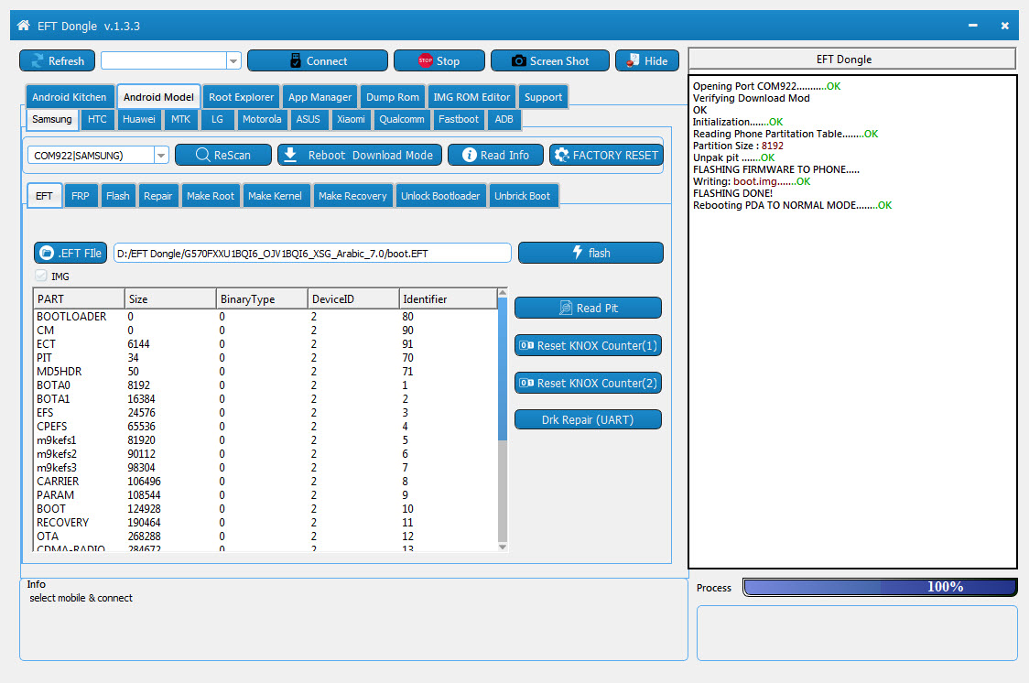Screen dimensions: 1029x683
Task: Select the Motorola brand tab
Action: click(x=262, y=119)
